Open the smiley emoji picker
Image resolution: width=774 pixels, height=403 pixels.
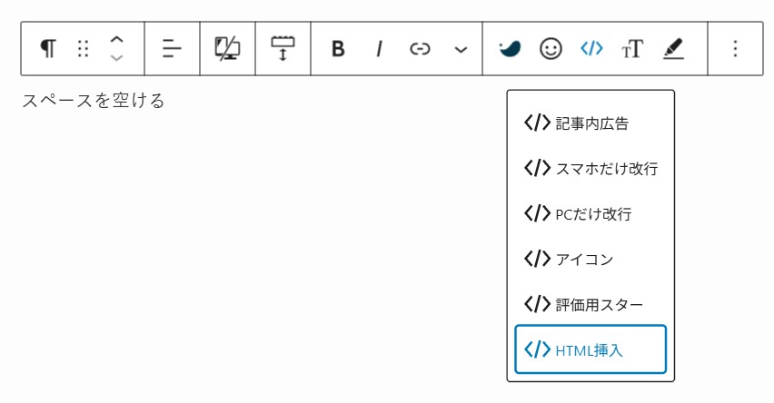pos(551,49)
